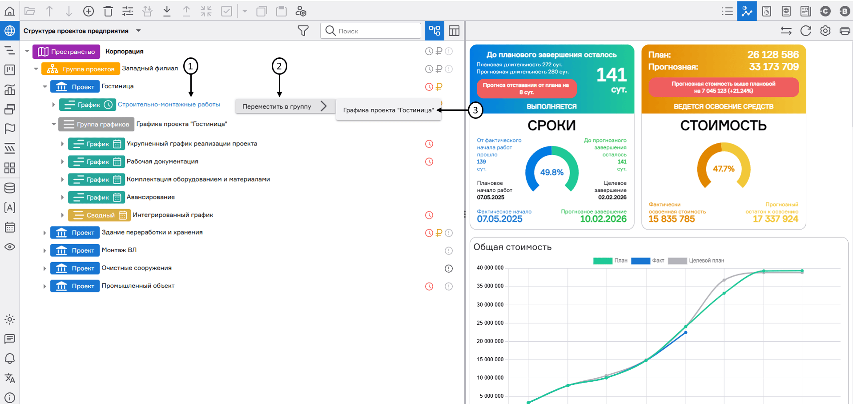Click the refresh icon above dashboard
The height and width of the screenshot is (404, 853).
point(805,31)
